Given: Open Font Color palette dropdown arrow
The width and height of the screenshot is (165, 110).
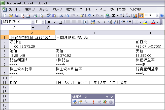Looking at the screenshot, I should 157,22.
